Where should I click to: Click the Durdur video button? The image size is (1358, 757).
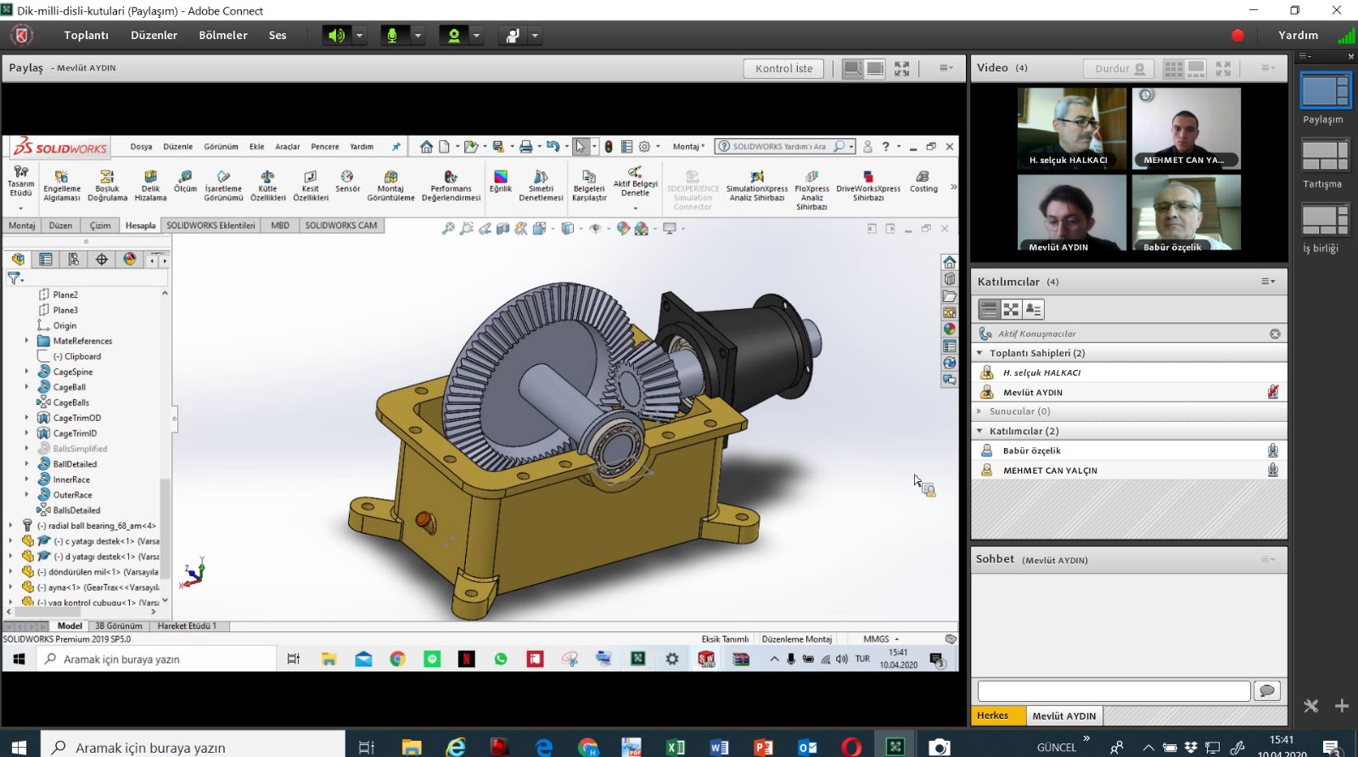pos(1118,69)
